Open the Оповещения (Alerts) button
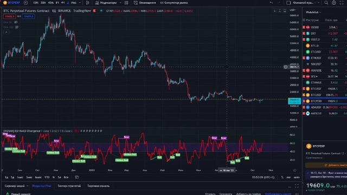Screen dimensions: 347x195 pos(145,3)
